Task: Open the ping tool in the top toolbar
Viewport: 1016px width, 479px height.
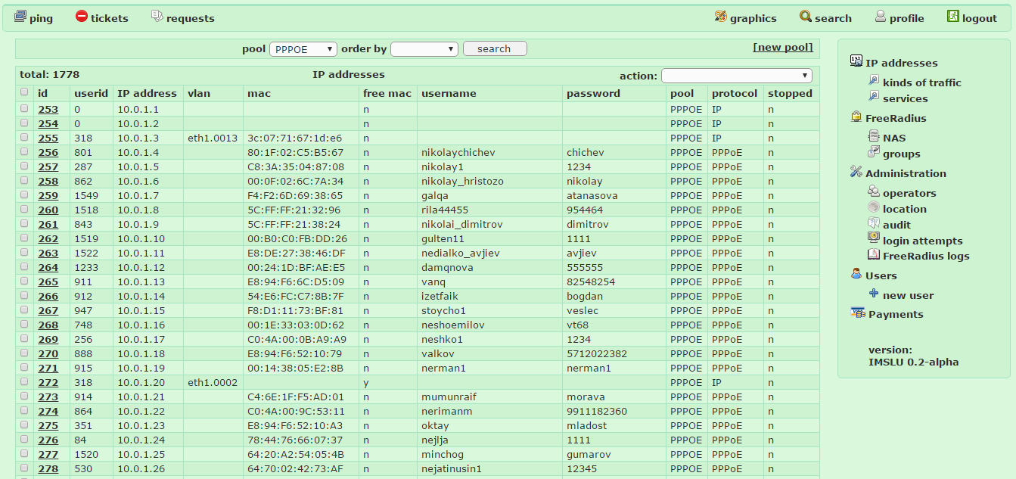Action: click(33, 17)
